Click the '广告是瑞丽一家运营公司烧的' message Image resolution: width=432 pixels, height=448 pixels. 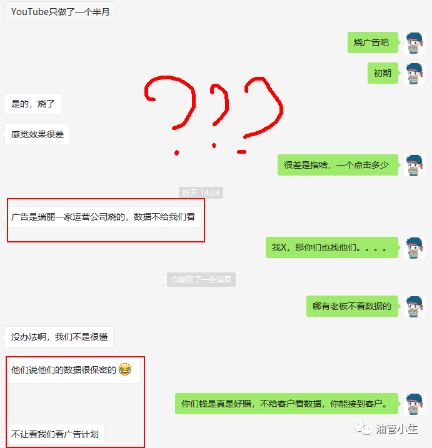click(x=103, y=217)
